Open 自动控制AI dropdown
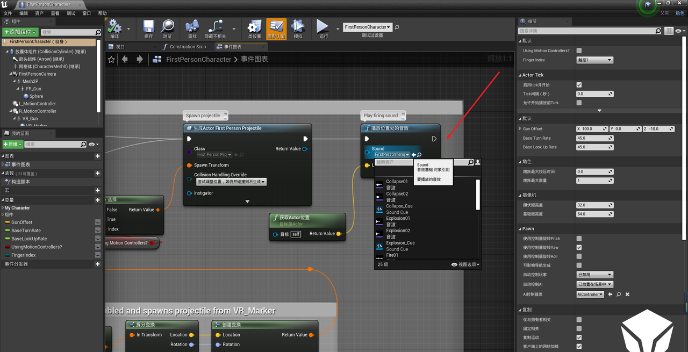 pyautogui.click(x=594, y=284)
